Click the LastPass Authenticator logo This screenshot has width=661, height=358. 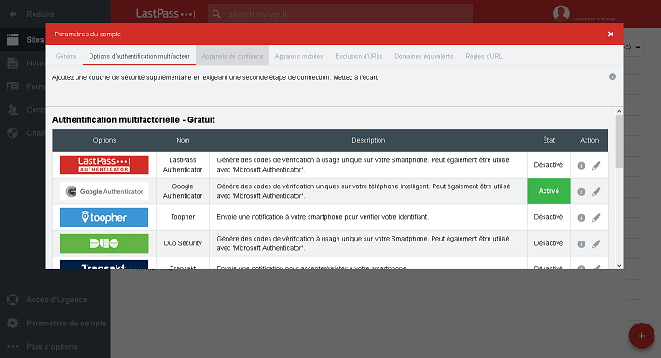[104, 165]
